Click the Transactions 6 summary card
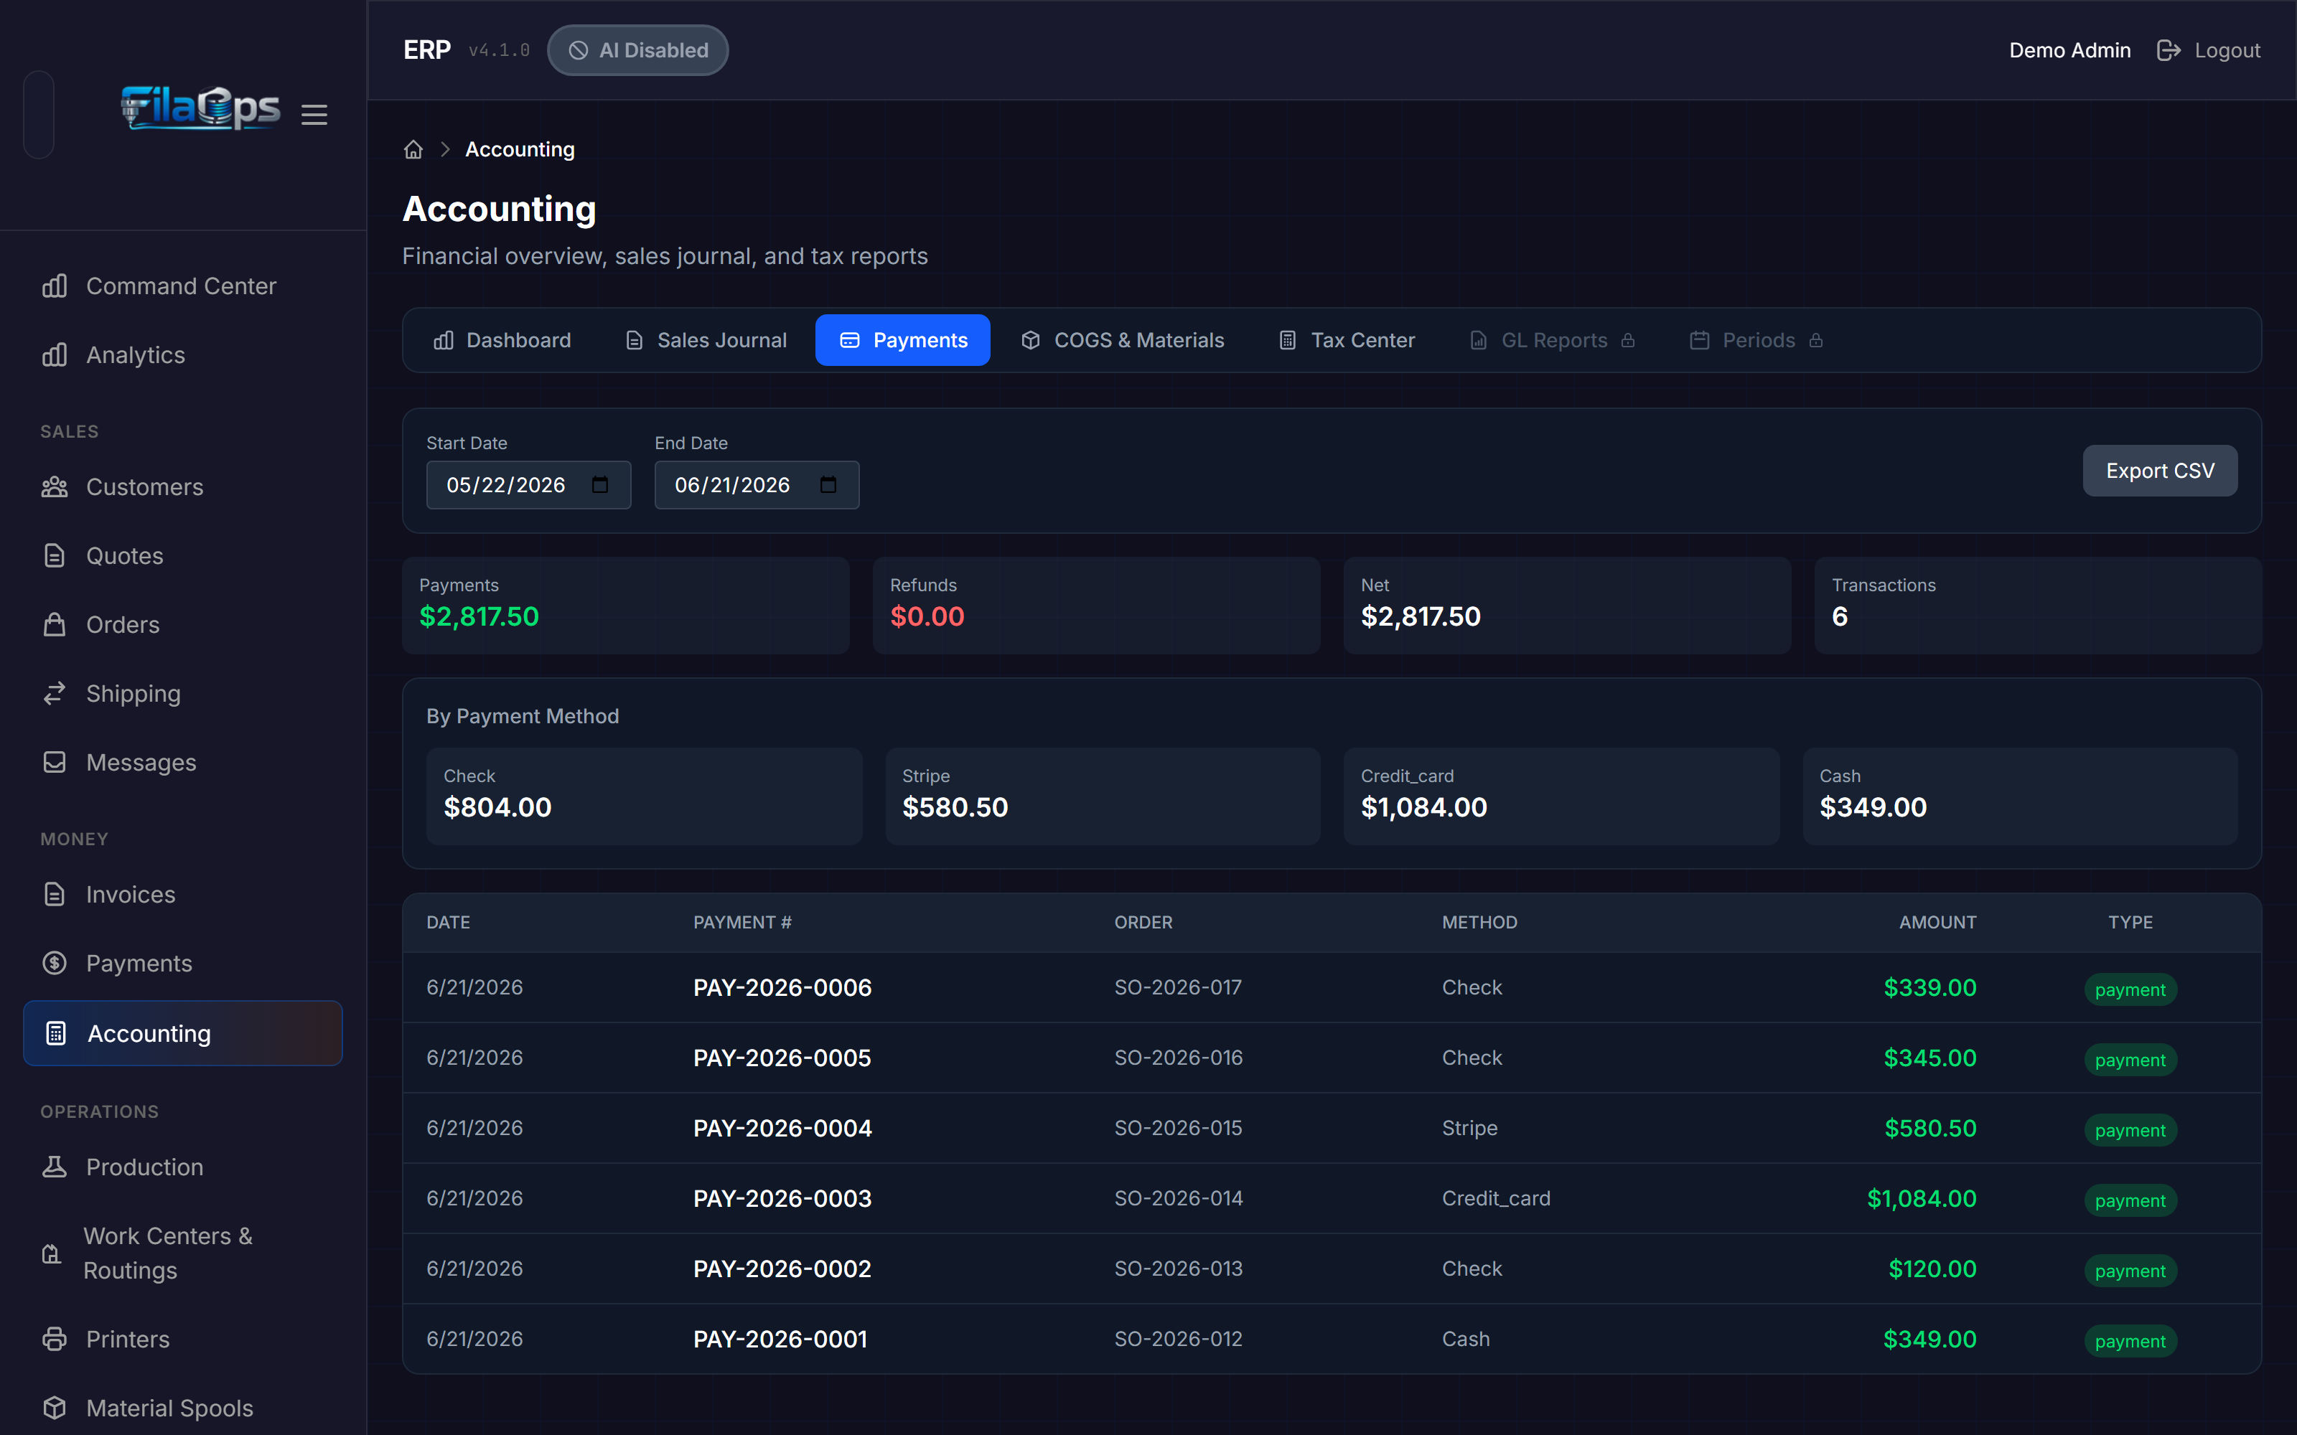Viewport: 2297px width, 1435px height. [x=2038, y=605]
